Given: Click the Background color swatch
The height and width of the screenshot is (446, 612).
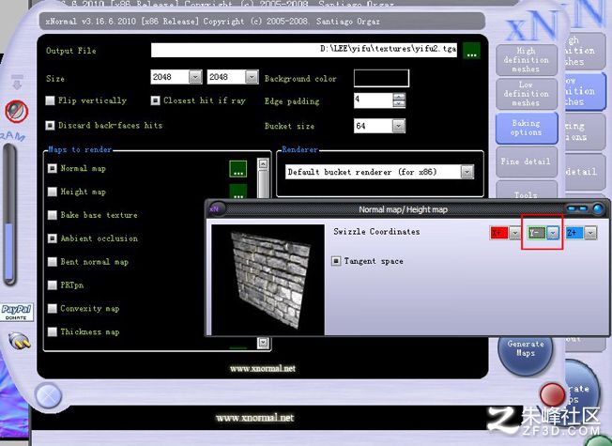Looking at the screenshot, I should point(381,78).
